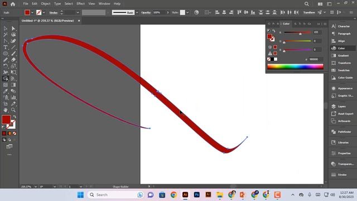357x201 pixels.
Task: Set paint mode to Color in toolbox
Action: (4, 133)
